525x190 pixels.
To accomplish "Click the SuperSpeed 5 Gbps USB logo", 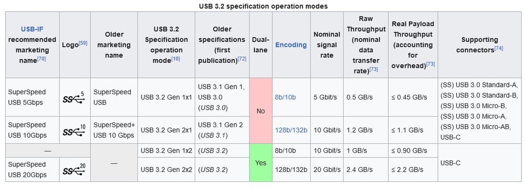I will click(75, 97).
